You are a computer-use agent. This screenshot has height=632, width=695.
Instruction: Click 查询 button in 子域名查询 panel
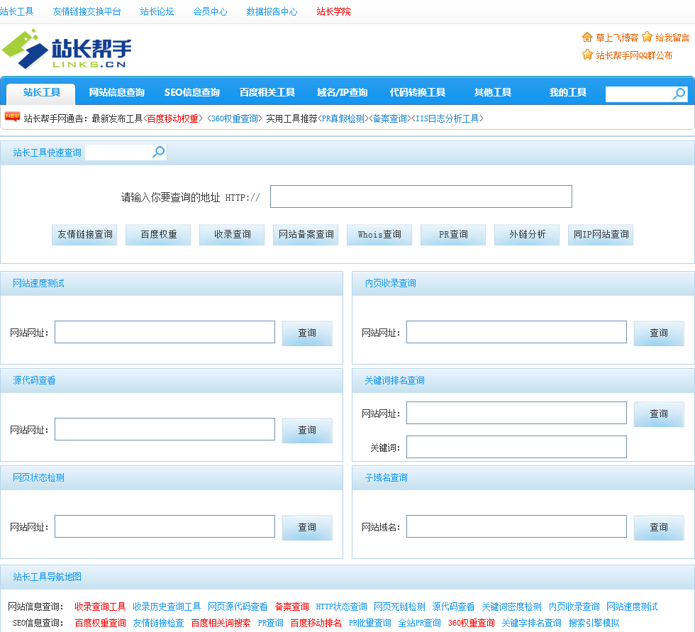click(x=659, y=527)
